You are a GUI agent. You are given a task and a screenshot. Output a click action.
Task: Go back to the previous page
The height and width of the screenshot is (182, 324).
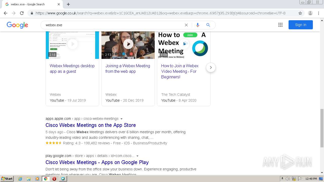pos(6,13)
